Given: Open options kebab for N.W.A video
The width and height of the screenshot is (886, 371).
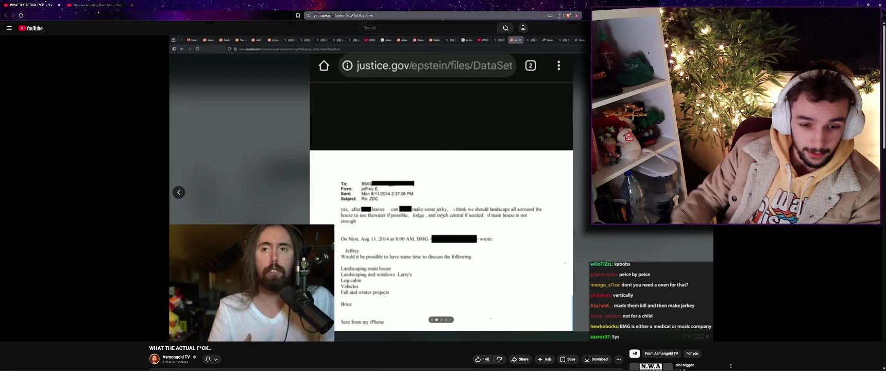Looking at the screenshot, I should point(730,366).
